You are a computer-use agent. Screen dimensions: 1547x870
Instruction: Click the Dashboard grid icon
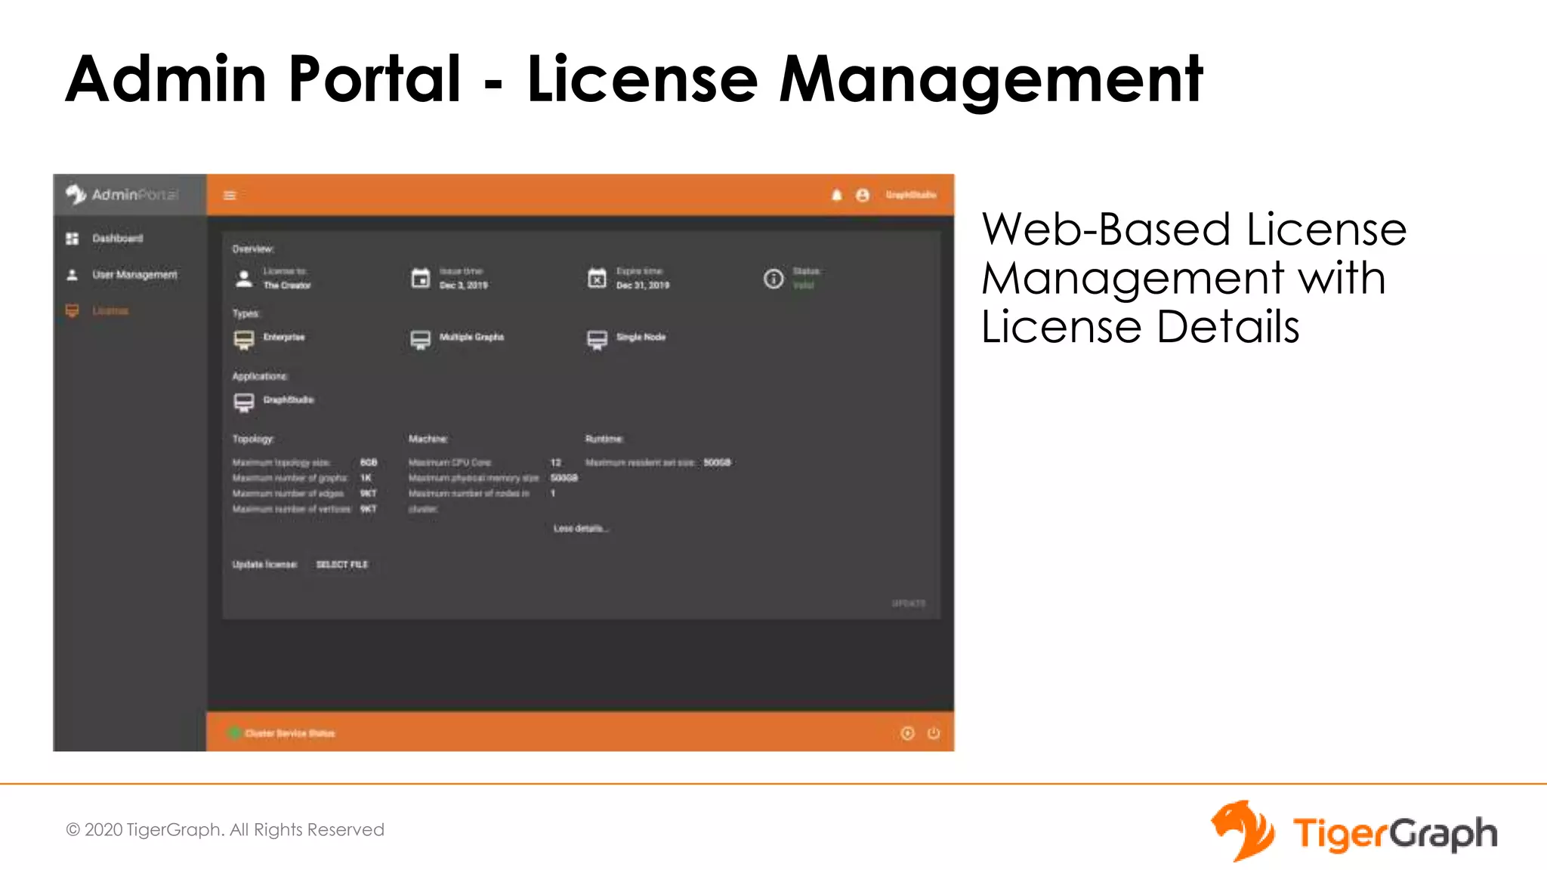click(73, 238)
